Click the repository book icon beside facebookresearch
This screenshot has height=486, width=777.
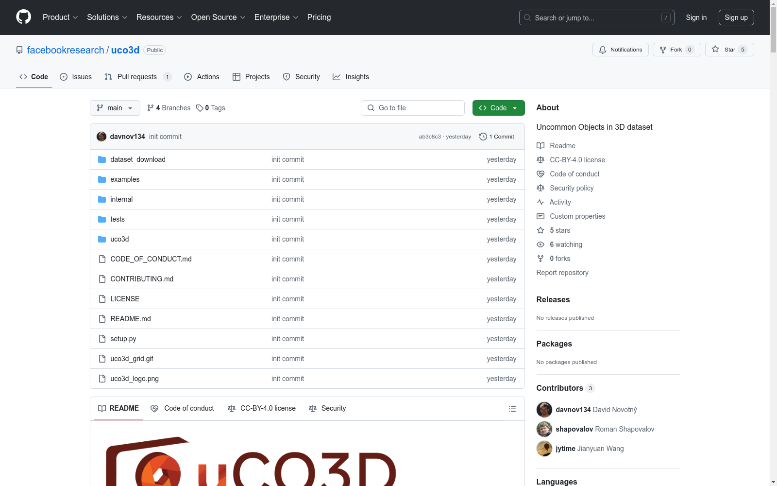coord(19,50)
